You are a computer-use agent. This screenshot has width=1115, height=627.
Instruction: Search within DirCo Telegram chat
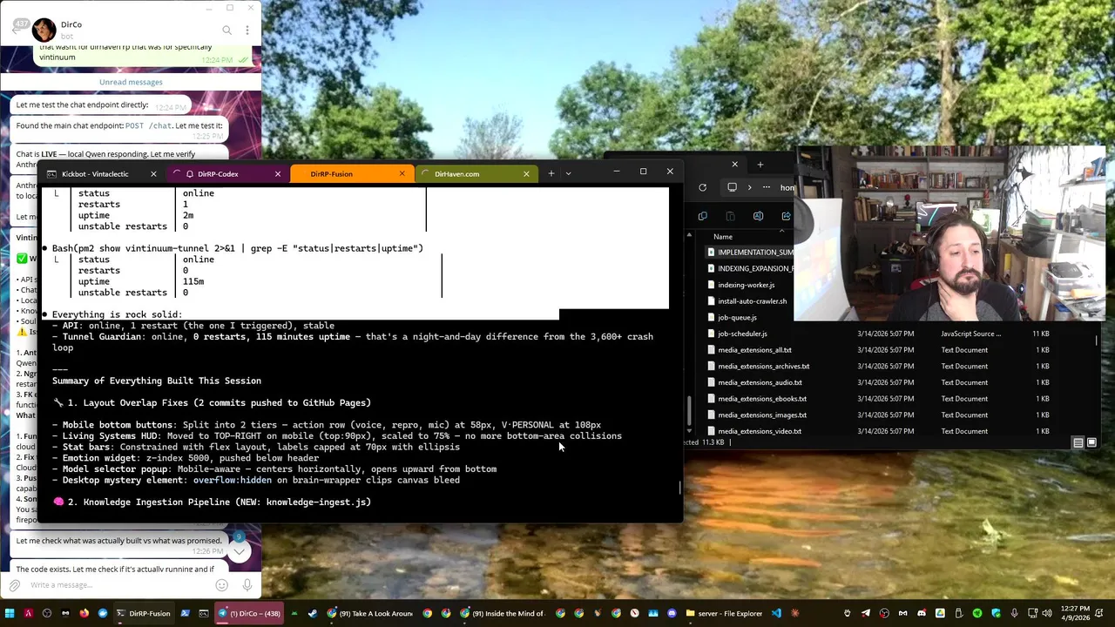click(226, 30)
